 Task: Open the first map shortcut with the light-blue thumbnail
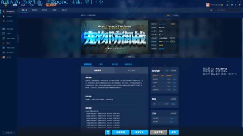[x=4, y=29]
